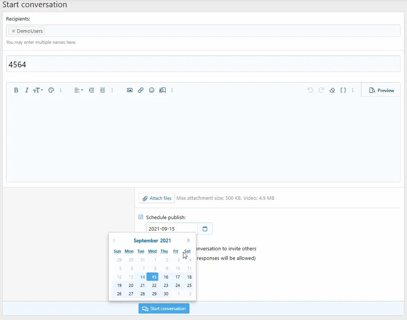Apply italic formatting
This screenshot has height=320, width=407.
pyautogui.click(x=27, y=90)
